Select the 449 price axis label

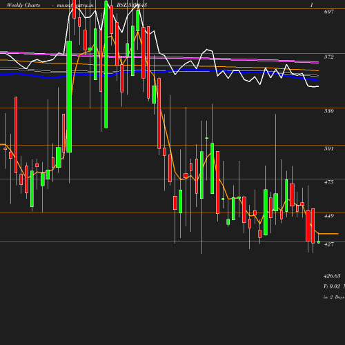[x=328, y=216]
